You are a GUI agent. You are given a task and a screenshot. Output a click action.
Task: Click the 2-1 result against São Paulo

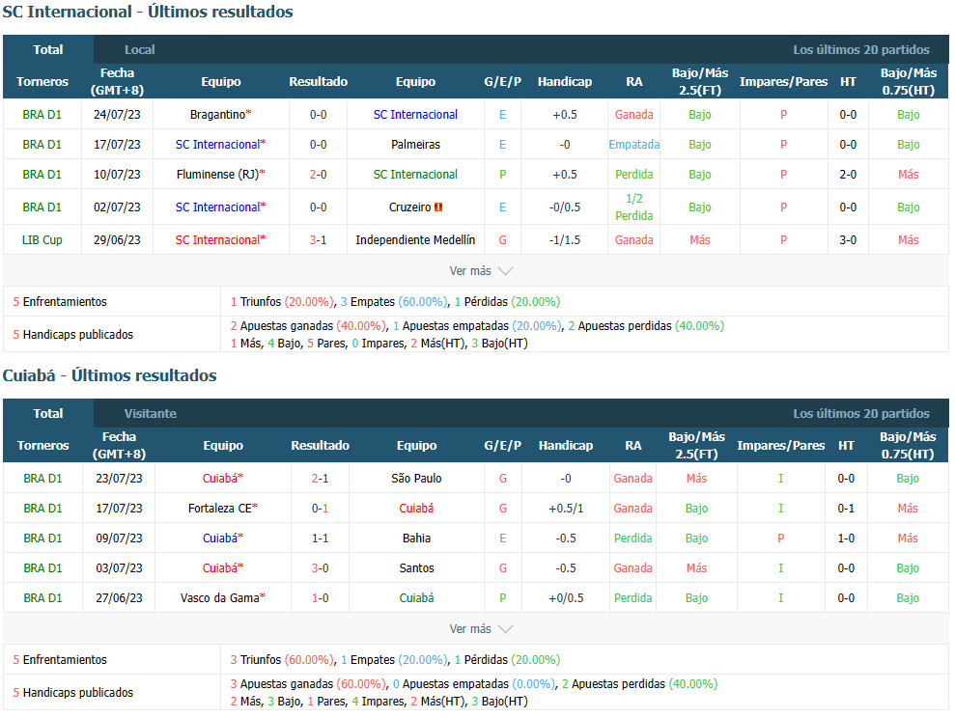pyautogui.click(x=320, y=479)
